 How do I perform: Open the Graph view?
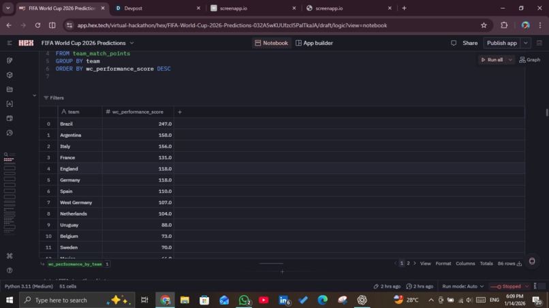tap(530, 60)
